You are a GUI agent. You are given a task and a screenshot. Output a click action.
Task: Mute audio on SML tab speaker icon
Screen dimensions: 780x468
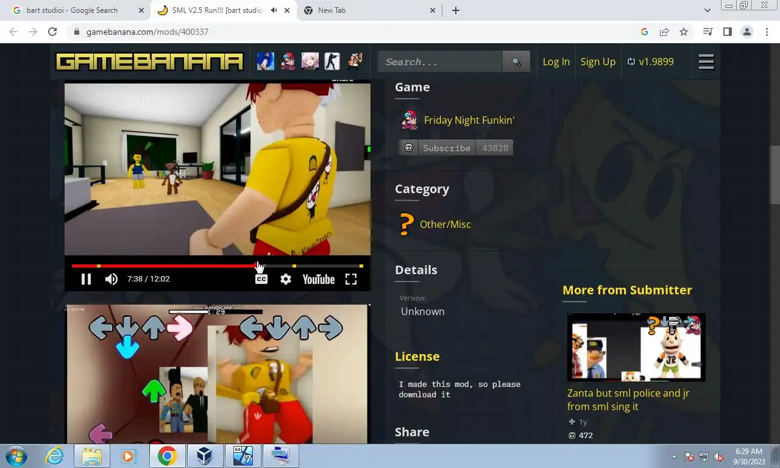tap(274, 10)
